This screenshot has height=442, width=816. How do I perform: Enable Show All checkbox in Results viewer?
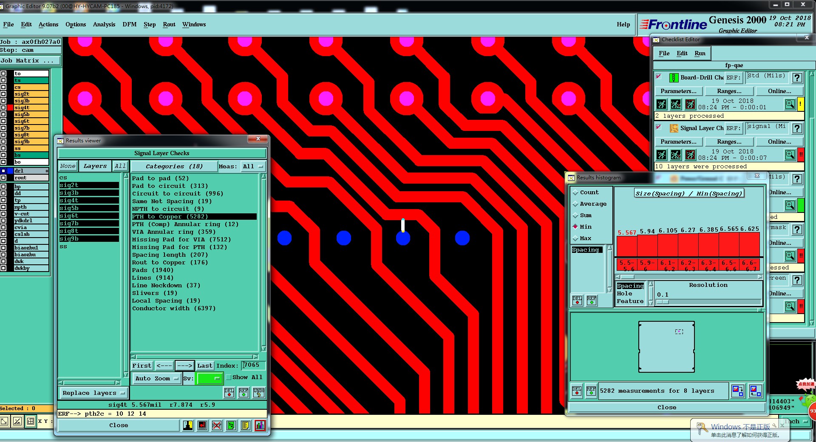[229, 377]
